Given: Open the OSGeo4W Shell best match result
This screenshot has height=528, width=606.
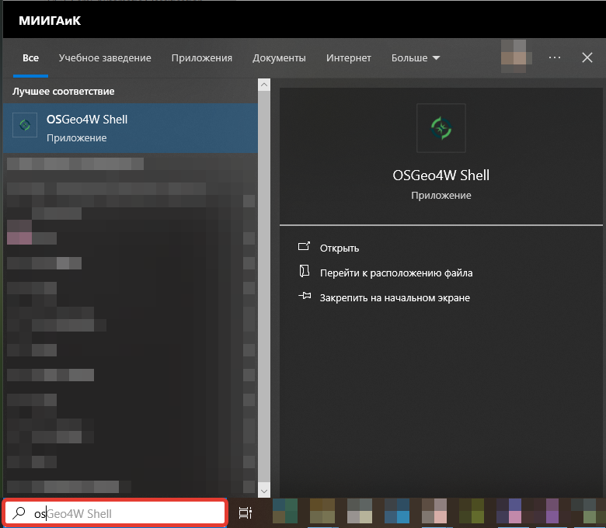Looking at the screenshot, I should coord(131,128).
